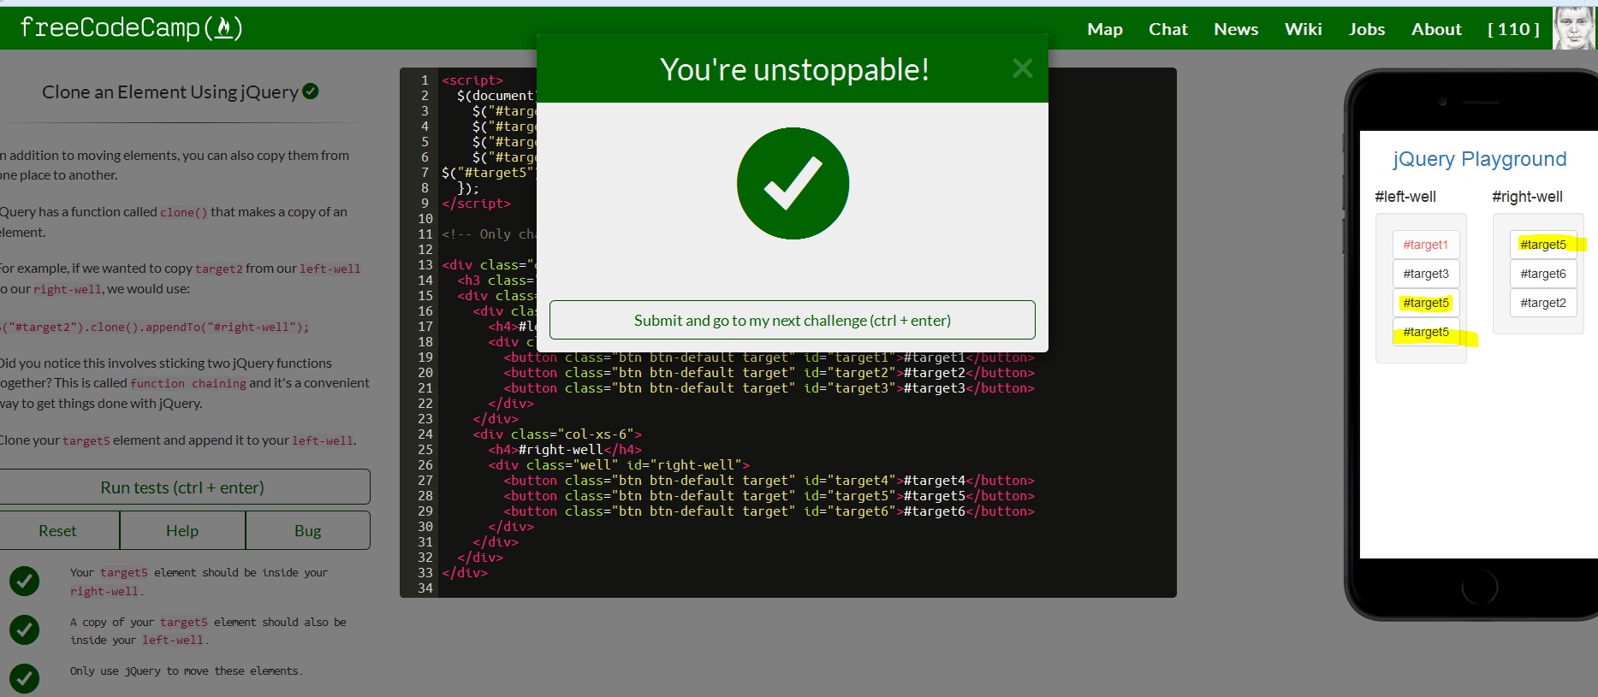Click #target6 button in right-well

coord(1542,274)
